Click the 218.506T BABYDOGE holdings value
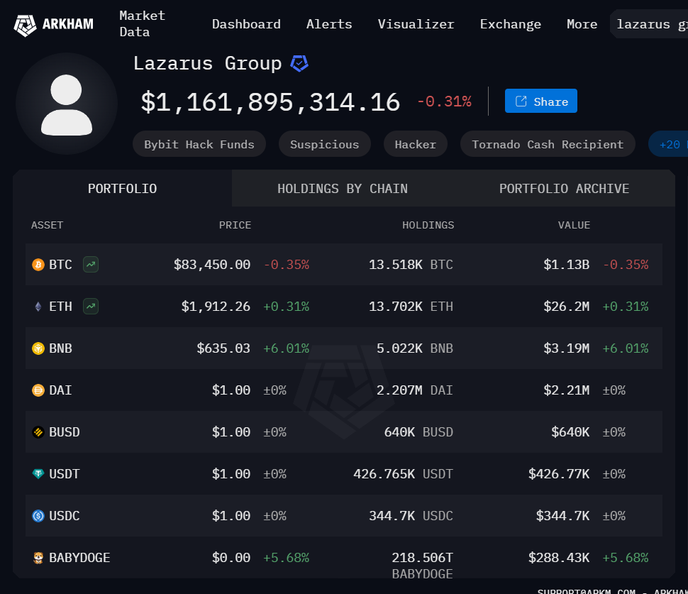This screenshot has width=688, height=594. [422, 566]
